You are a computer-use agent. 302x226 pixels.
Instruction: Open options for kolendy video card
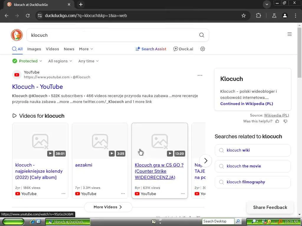[63, 194]
